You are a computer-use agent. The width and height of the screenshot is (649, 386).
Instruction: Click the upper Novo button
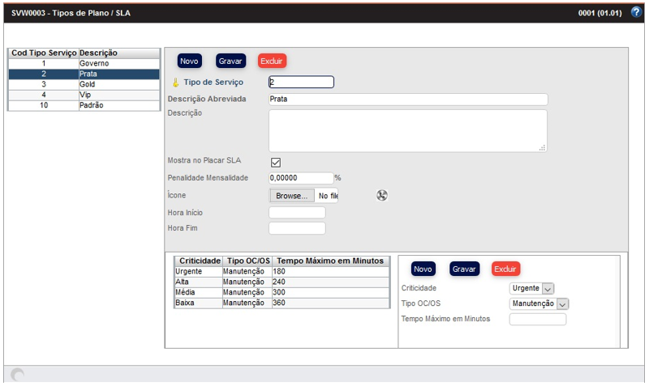(189, 61)
